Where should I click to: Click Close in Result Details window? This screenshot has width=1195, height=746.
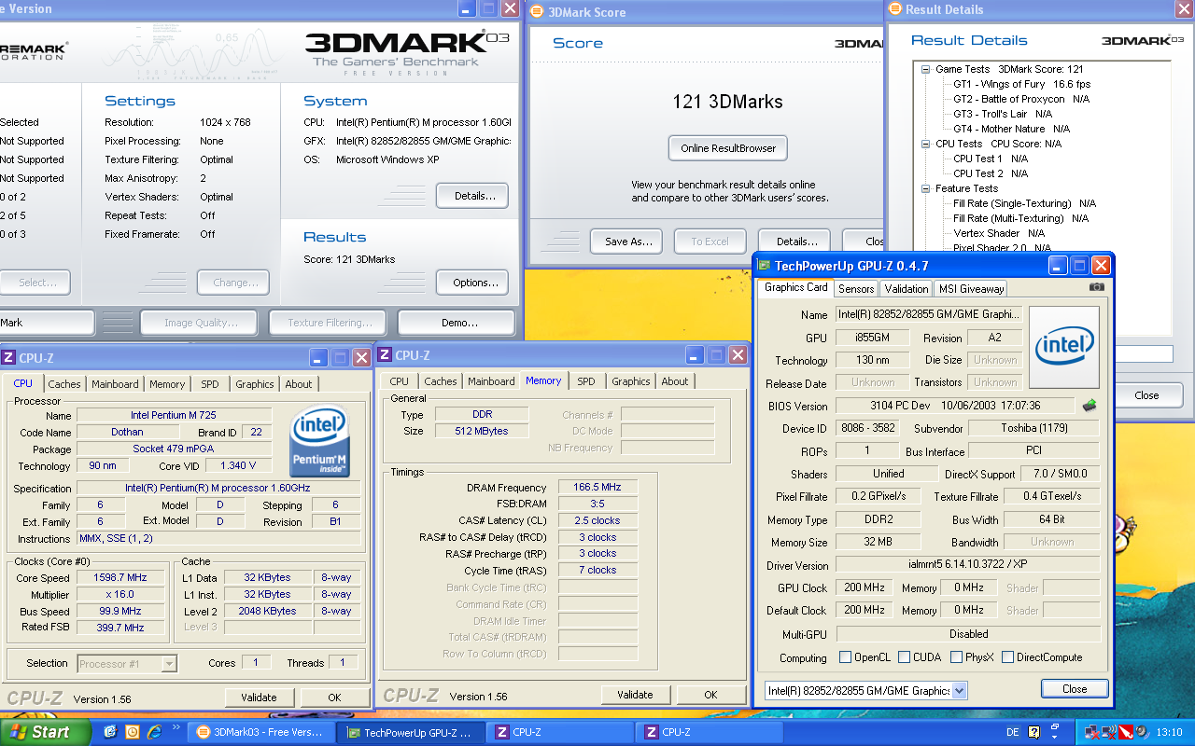click(1146, 395)
